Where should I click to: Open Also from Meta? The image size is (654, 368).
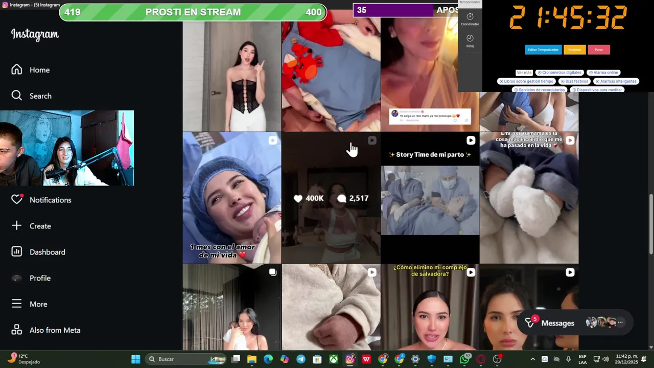tap(45, 330)
